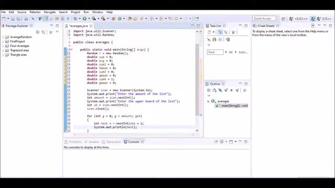Open New Task dropdown arrow in Task List
The height and width of the screenshot is (188, 335).
click(214, 32)
